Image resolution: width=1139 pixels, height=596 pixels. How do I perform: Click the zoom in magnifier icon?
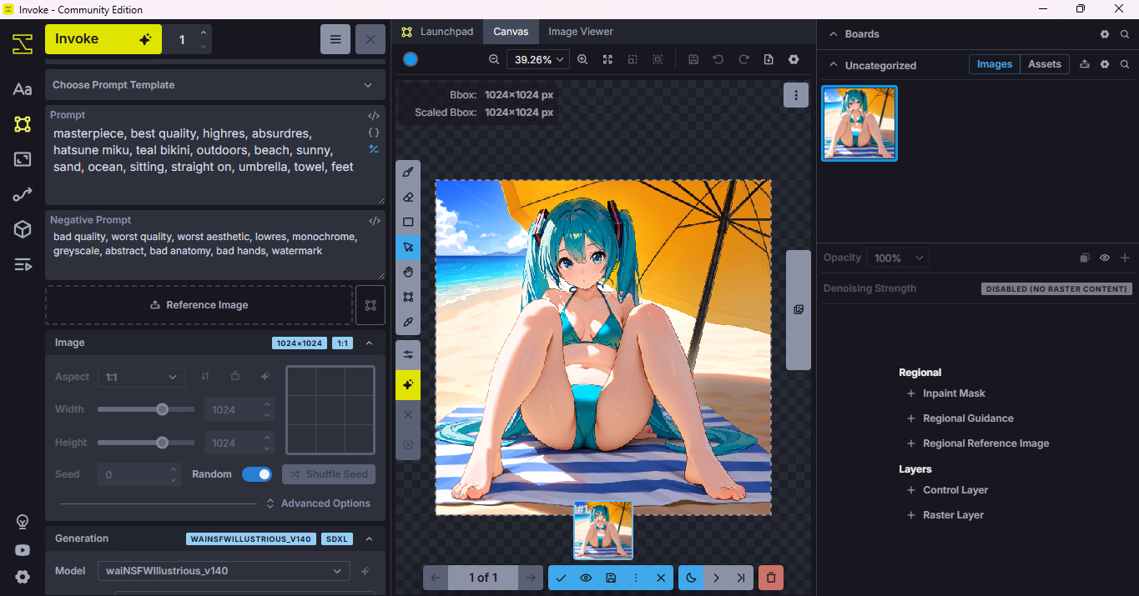pos(582,59)
